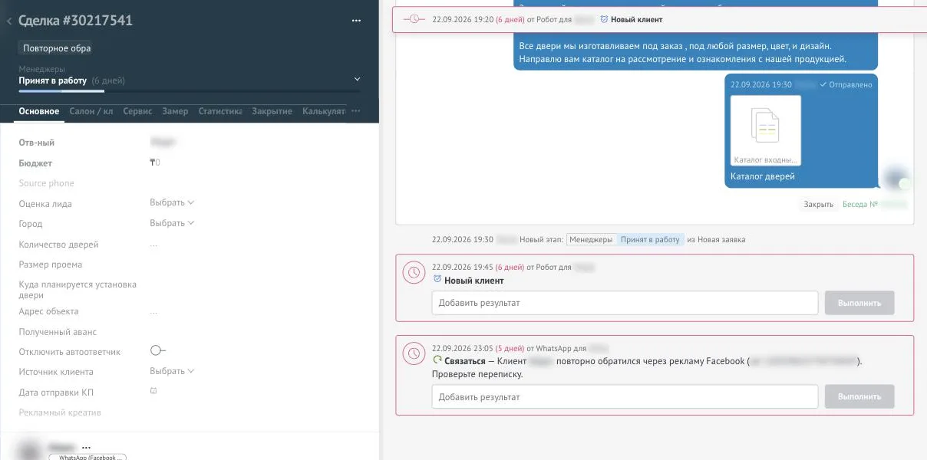The height and width of the screenshot is (460, 927).
Task: Edit the Бюджет value field
Action: [155, 163]
